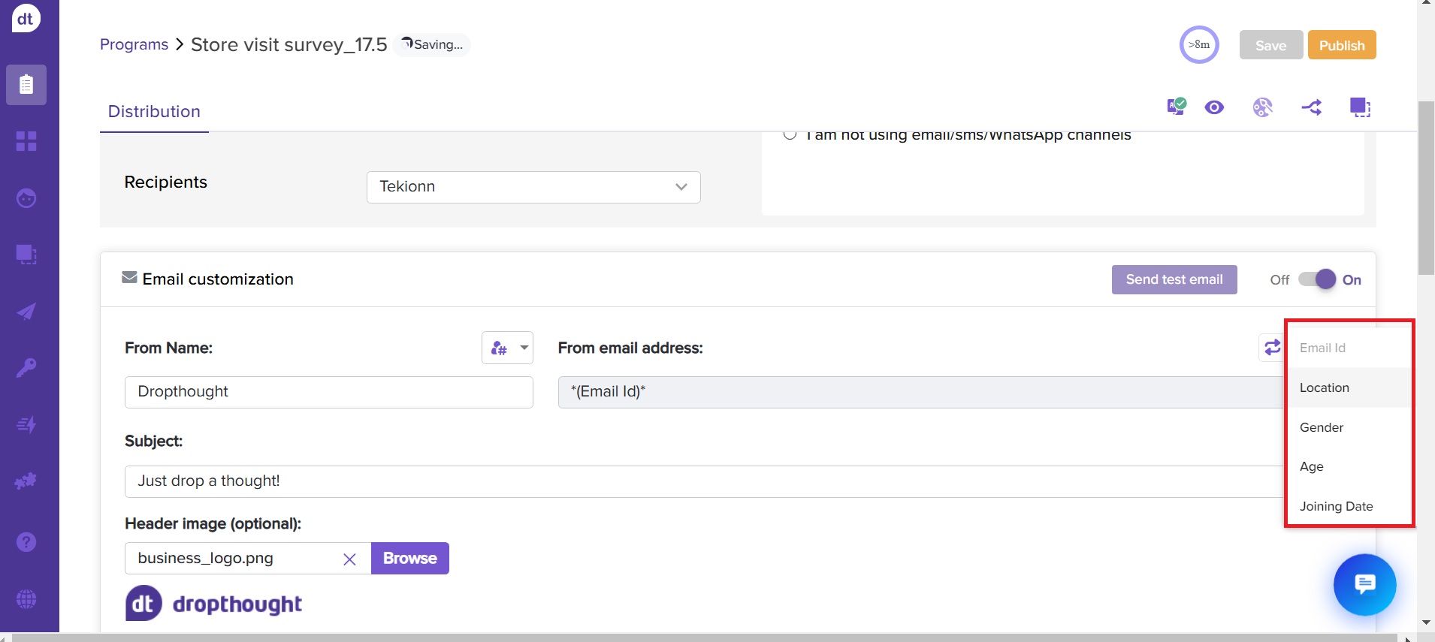
Task: Click the share icon in top toolbar
Action: pos(1312,107)
